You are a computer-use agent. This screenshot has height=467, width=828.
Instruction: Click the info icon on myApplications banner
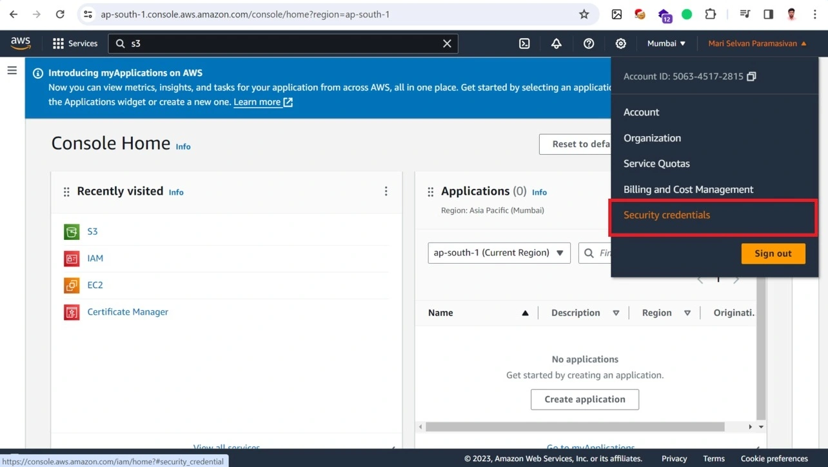pos(38,73)
